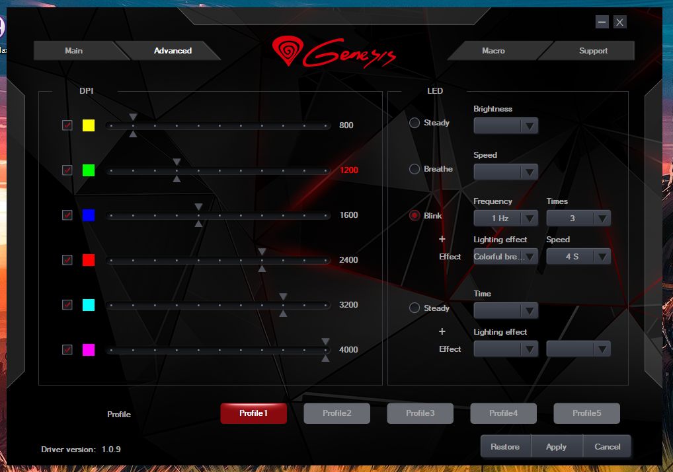The height and width of the screenshot is (472, 673).
Task: Switch to the Main tab
Action: click(x=74, y=51)
